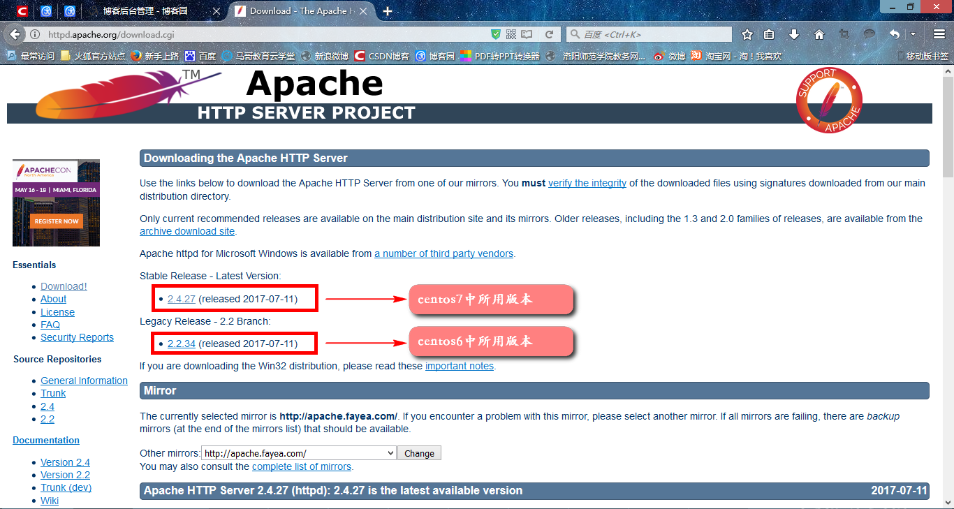Open the chat bubble icon
Image resolution: width=954 pixels, height=509 pixels.
click(x=869, y=34)
